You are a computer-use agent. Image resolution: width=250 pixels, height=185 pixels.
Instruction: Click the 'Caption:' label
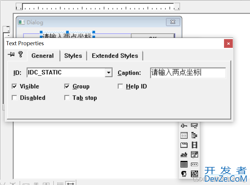point(129,73)
